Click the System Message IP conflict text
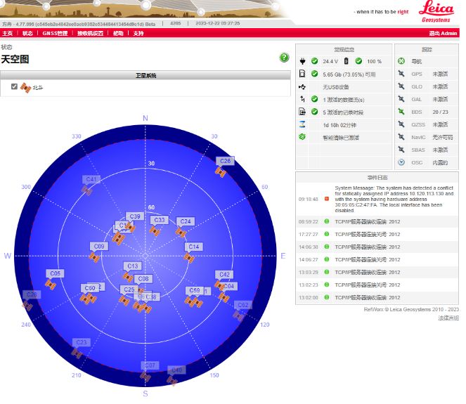 coord(394,199)
